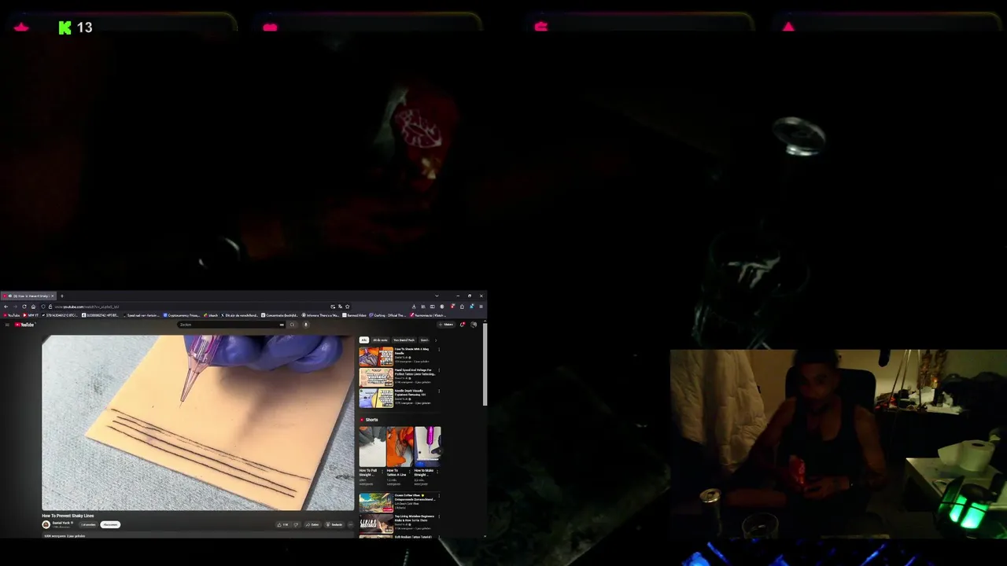This screenshot has height=566, width=1007.
Task: Reload the YouTube page
Action: click(24, 307)
